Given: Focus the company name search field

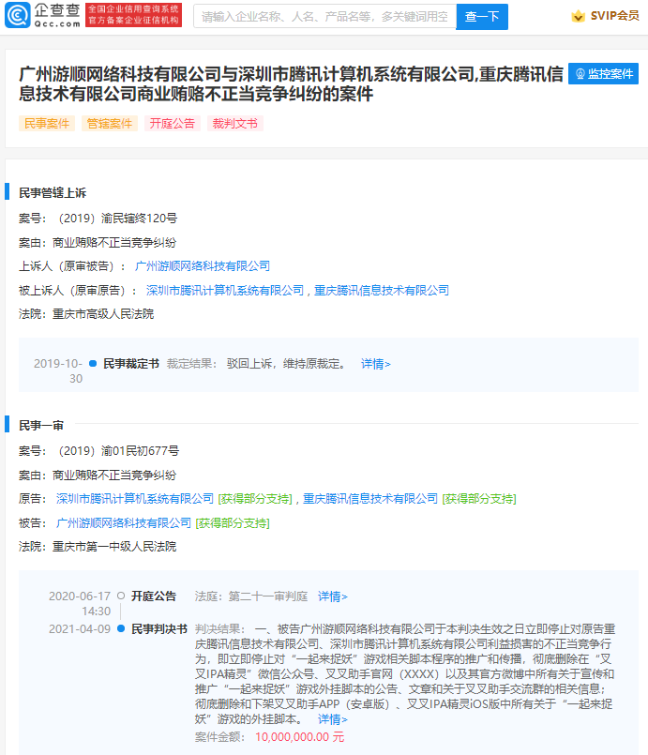Looking at the screenshot, I should (x=324, y=17).
